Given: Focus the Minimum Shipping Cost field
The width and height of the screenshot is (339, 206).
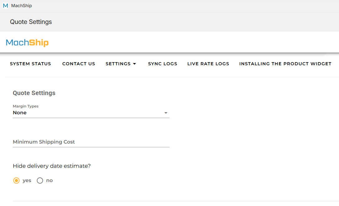Looking at the screenshot, I should pyautogui.click(x=91, y=142).
